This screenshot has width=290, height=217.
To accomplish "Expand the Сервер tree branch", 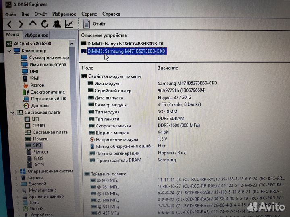I will pos(16,178).
